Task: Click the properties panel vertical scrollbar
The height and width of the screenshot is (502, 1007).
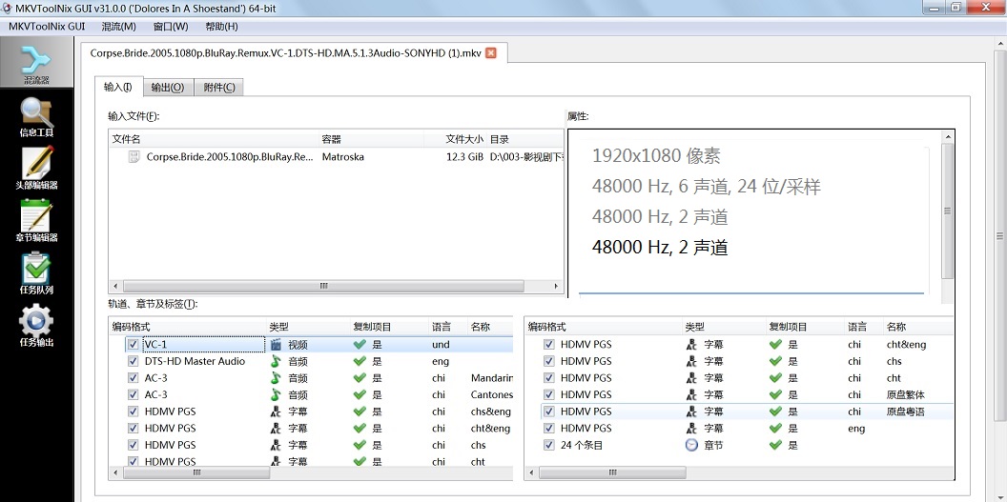Action: 947,211
